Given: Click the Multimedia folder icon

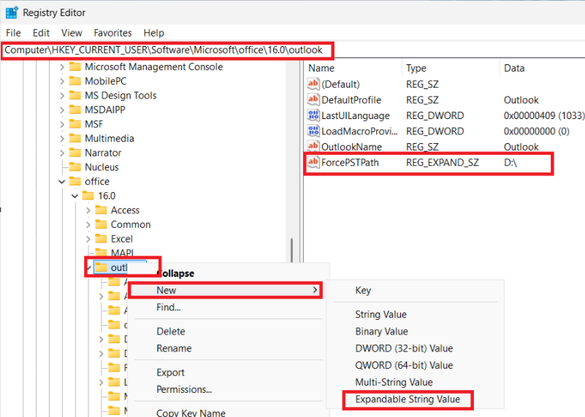Looking at the screenshot, I should (75, 138).
